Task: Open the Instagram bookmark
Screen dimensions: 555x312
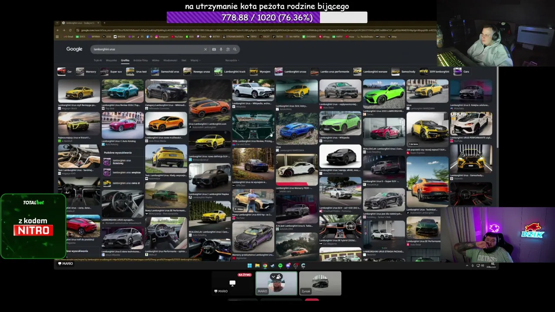Action: coord(162,37)
